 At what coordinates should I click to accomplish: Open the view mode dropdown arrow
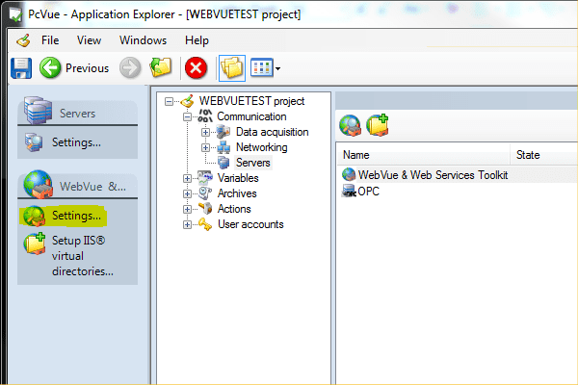coord(278,69)
